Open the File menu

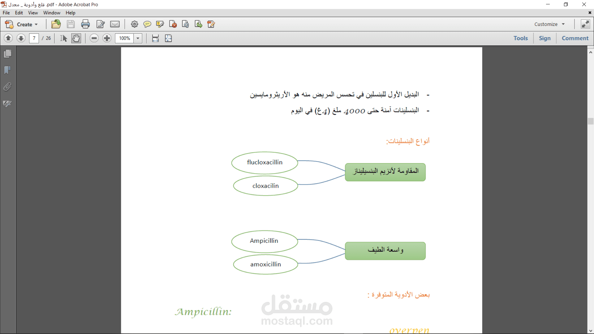click(x=6, y=13)
